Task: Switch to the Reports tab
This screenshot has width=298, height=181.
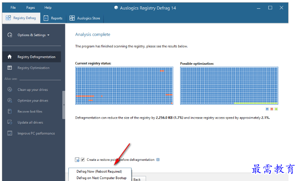Action: pos(53,18)
